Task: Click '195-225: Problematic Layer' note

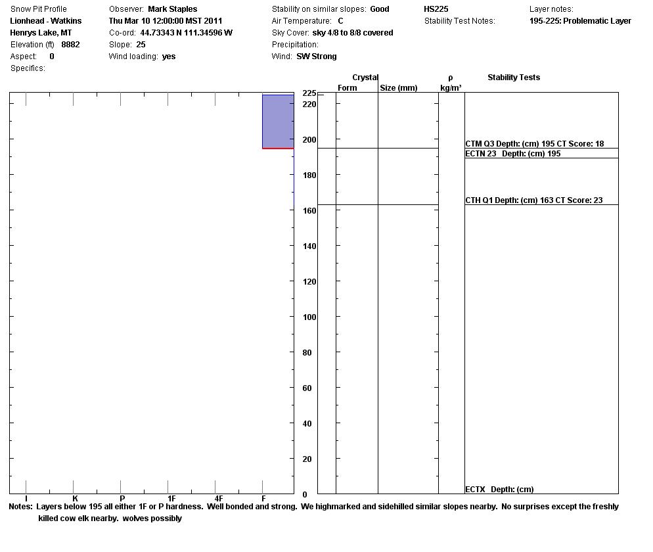Action: coord(580,21)
